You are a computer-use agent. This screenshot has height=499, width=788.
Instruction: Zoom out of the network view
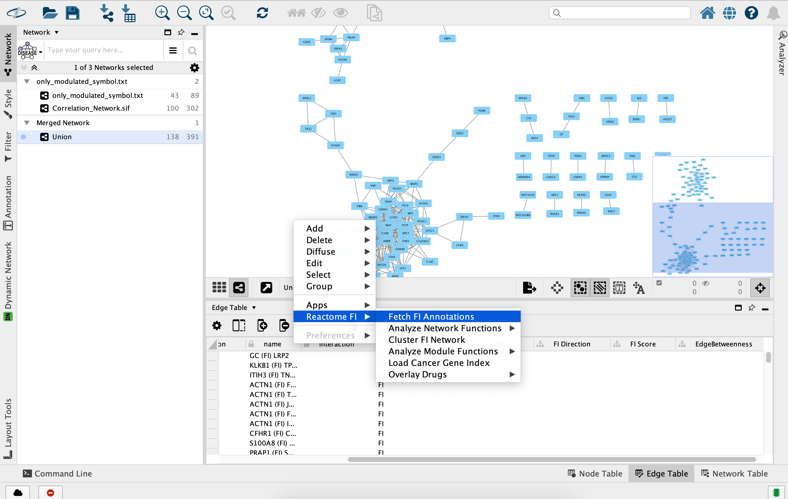tap(184, 13)
